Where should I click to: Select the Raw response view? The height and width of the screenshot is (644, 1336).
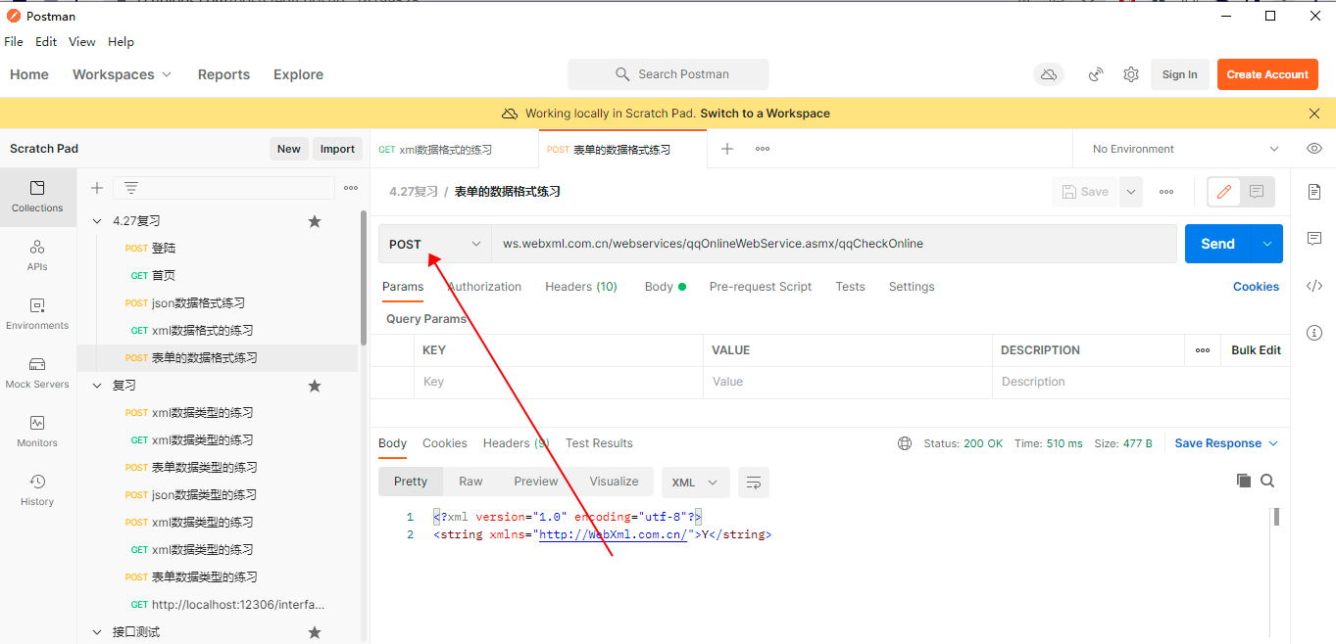(470, 482)
